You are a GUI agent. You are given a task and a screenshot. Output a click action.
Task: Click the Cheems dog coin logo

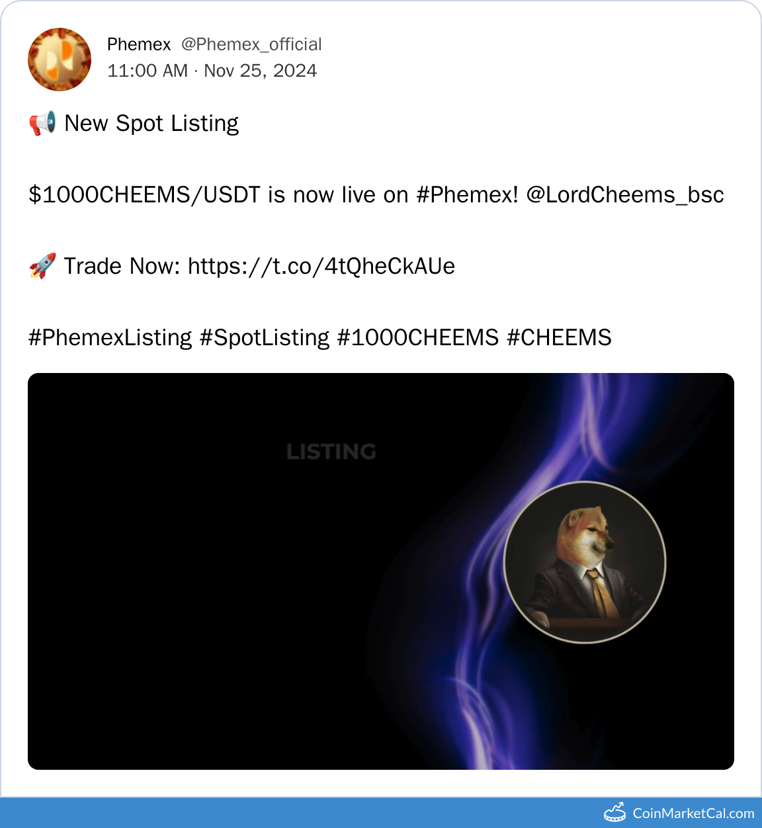[x=585, y=562]
